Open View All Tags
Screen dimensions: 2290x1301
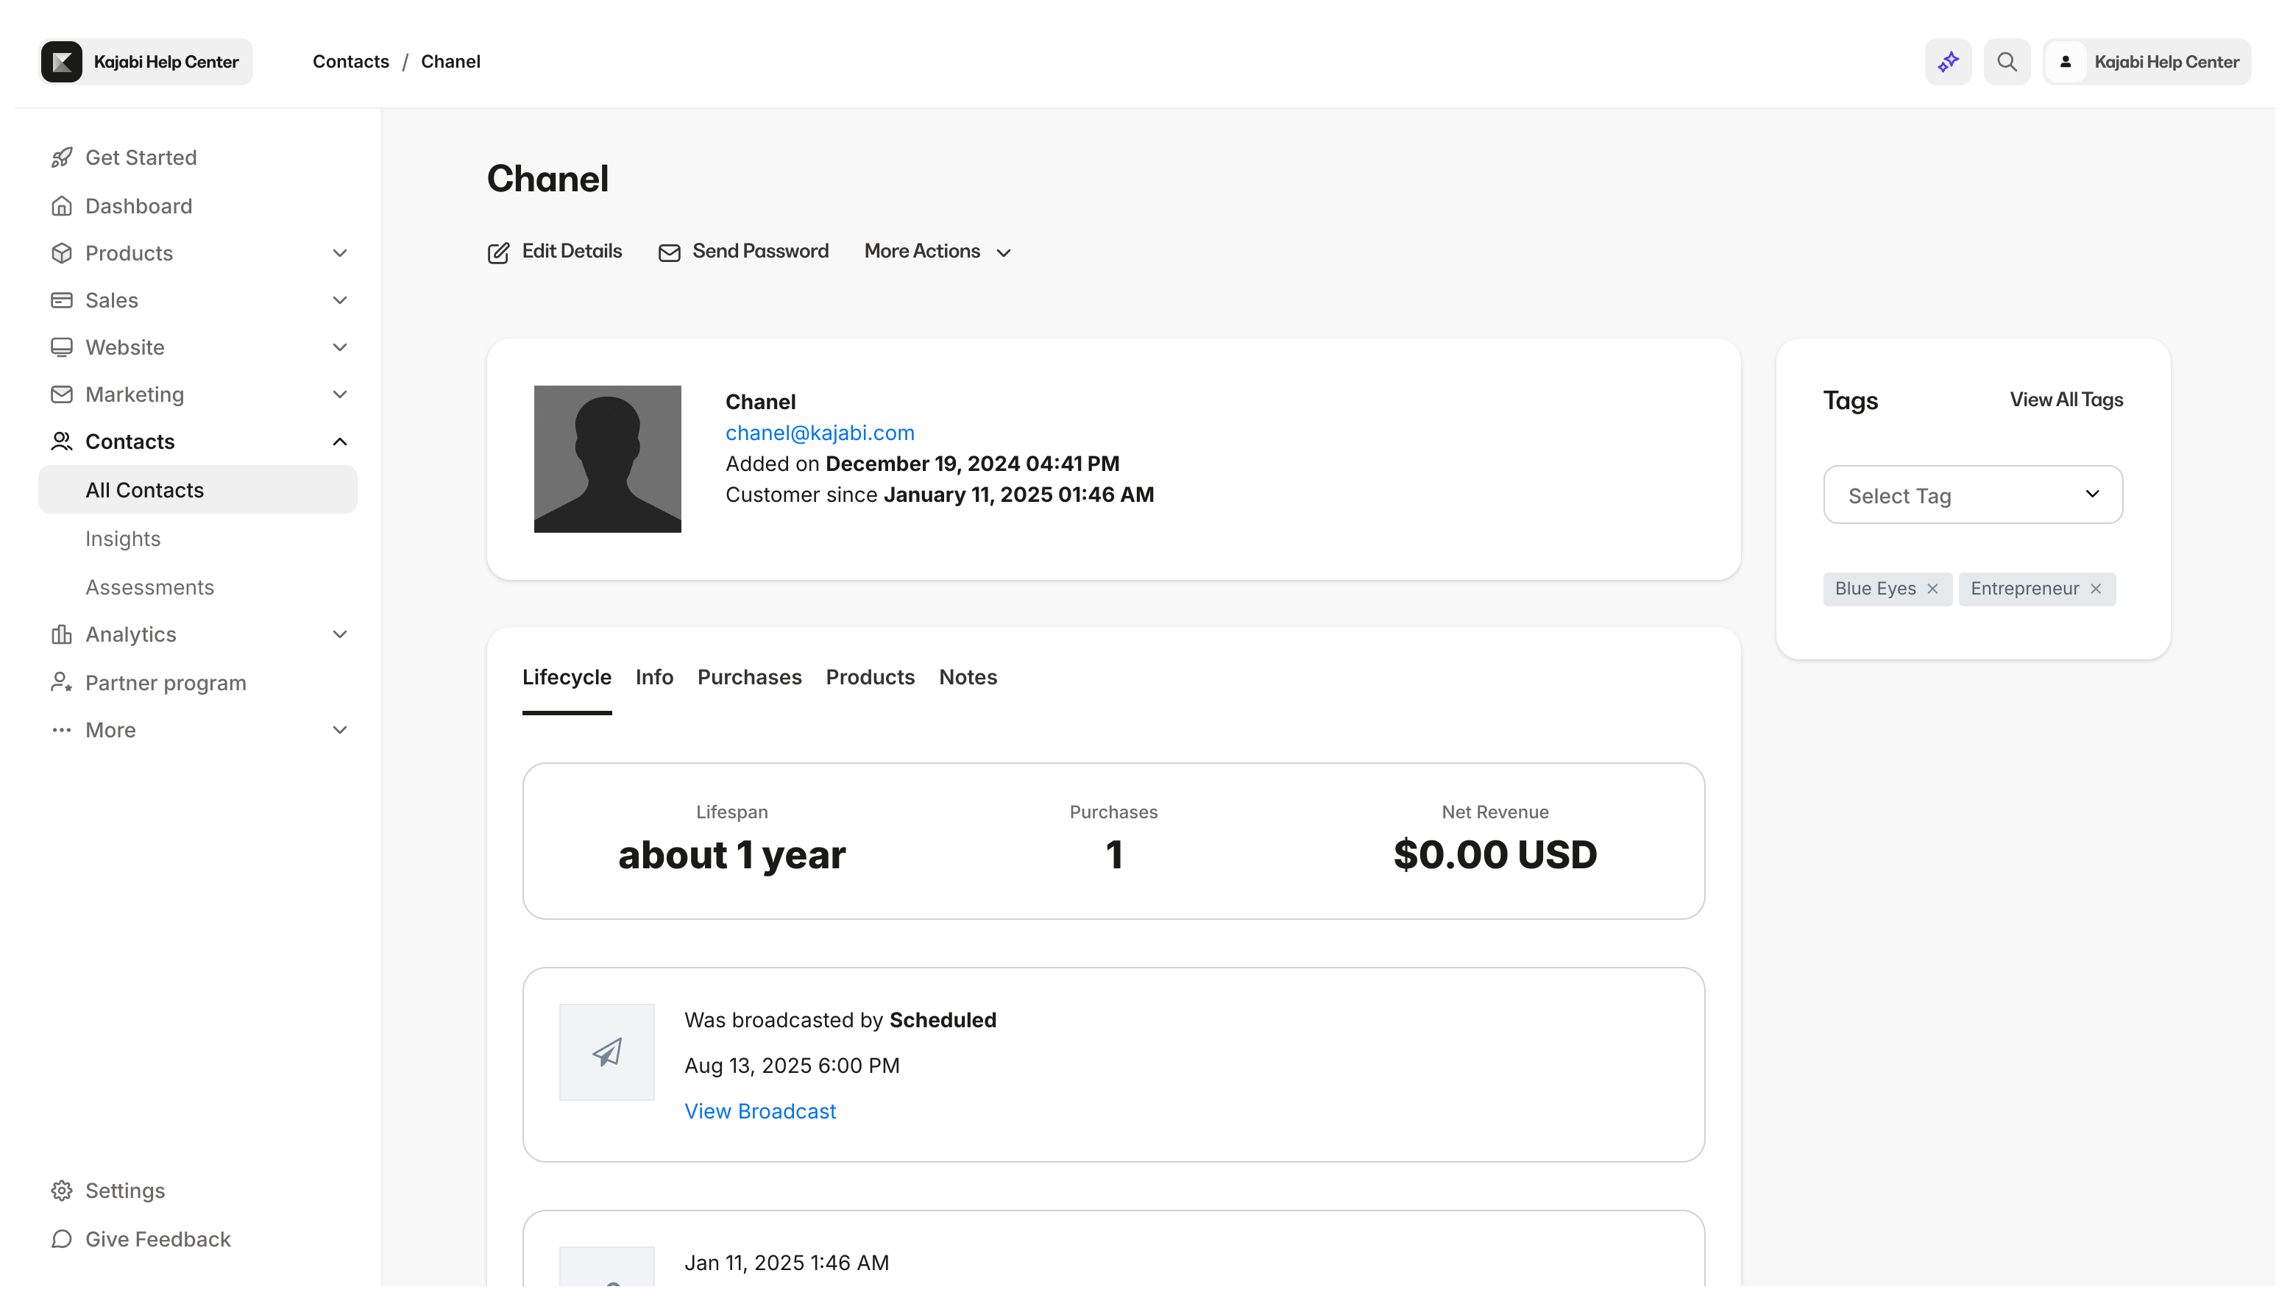pyautogui.click(x=2066, y=400)
